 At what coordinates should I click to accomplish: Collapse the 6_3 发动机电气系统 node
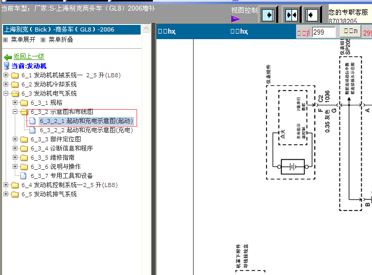click(6, 93)
